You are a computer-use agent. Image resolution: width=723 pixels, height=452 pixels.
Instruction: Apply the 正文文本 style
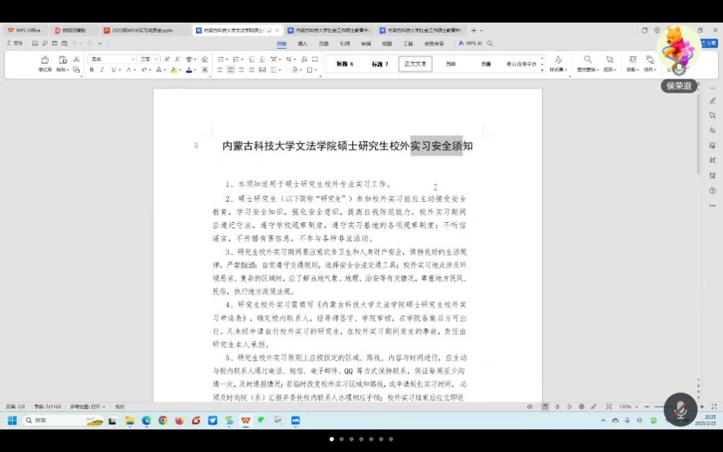click(x=415, y=64)
